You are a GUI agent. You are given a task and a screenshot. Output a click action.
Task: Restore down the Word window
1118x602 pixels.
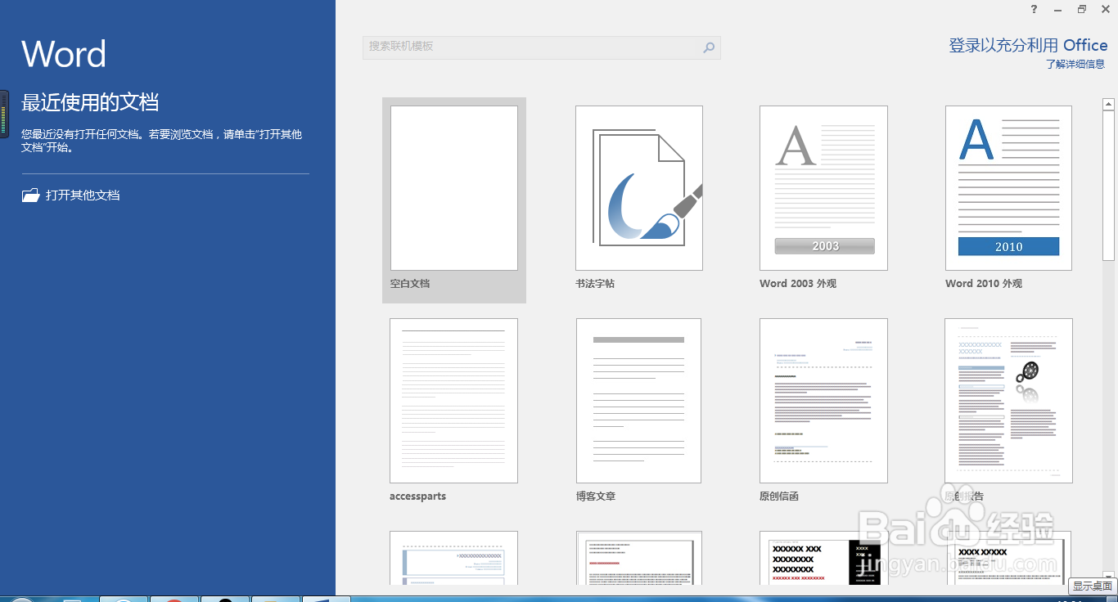[1082, 9]
